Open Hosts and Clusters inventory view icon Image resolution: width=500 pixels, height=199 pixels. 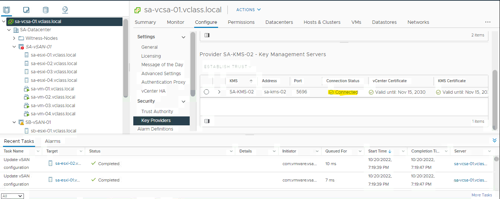tap(6, 10)
